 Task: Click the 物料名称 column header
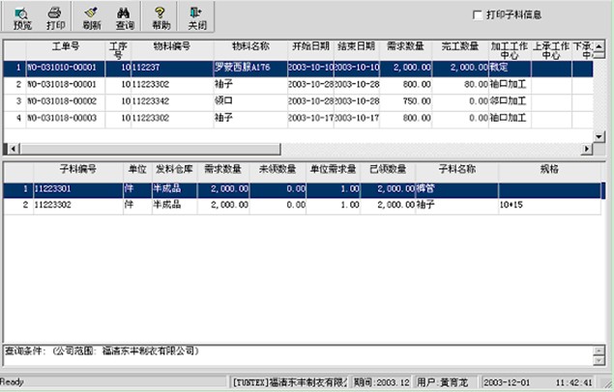[x=250, y=46]
